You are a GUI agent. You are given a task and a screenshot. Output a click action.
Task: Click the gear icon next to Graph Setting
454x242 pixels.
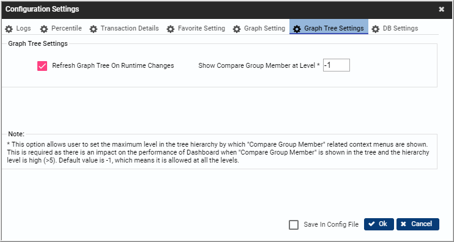(237, 29)
